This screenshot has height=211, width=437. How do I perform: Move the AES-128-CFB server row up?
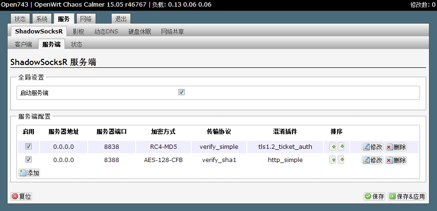coord(333,160)
